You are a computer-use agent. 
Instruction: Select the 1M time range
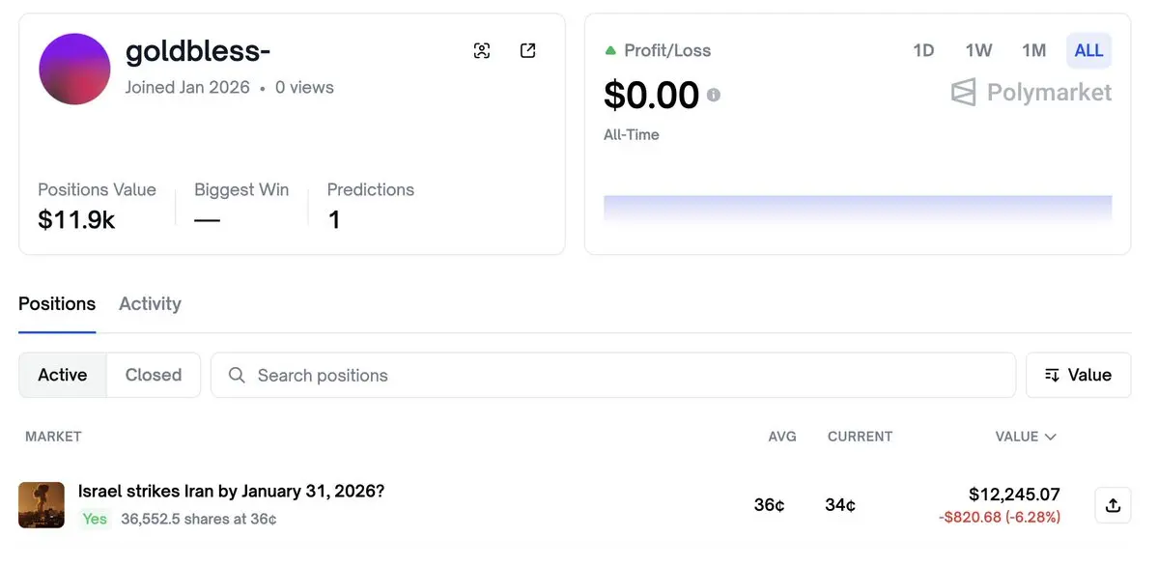[x=1033, y=50]
